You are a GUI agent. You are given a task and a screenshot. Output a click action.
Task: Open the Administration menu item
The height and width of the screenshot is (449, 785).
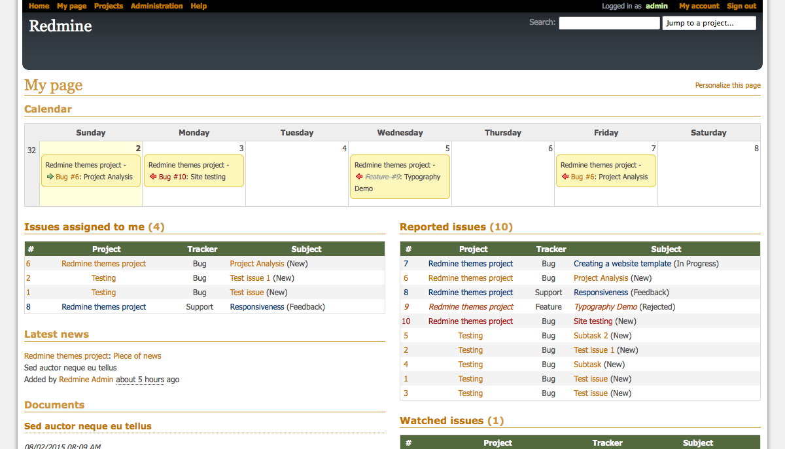157,6
